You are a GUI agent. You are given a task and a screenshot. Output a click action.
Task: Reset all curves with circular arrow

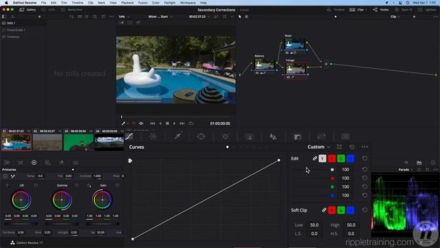[x=352, y=147]
